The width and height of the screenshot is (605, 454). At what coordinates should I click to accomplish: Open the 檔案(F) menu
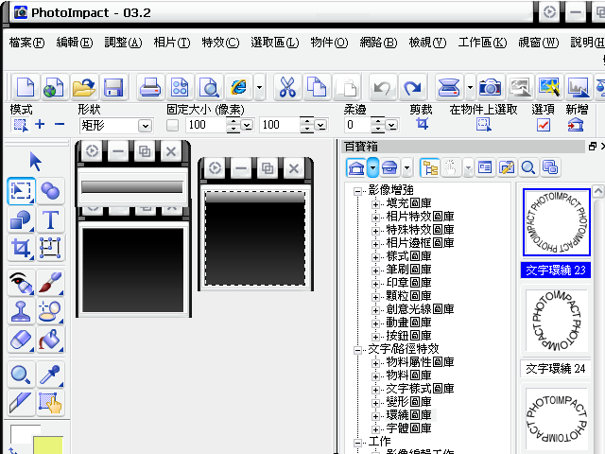26,42
